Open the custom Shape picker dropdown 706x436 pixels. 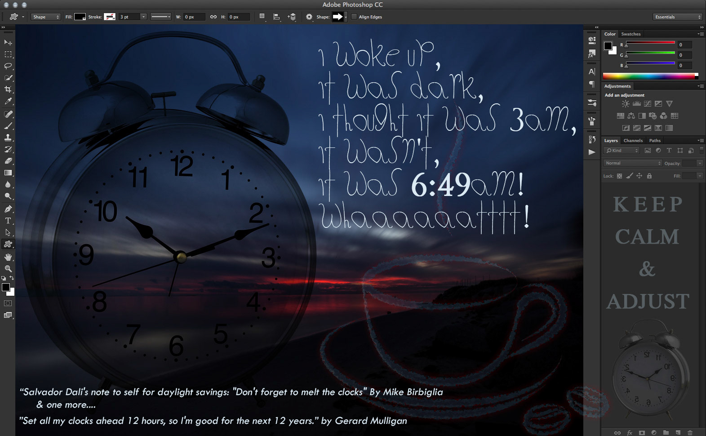[x=346, y=17]
